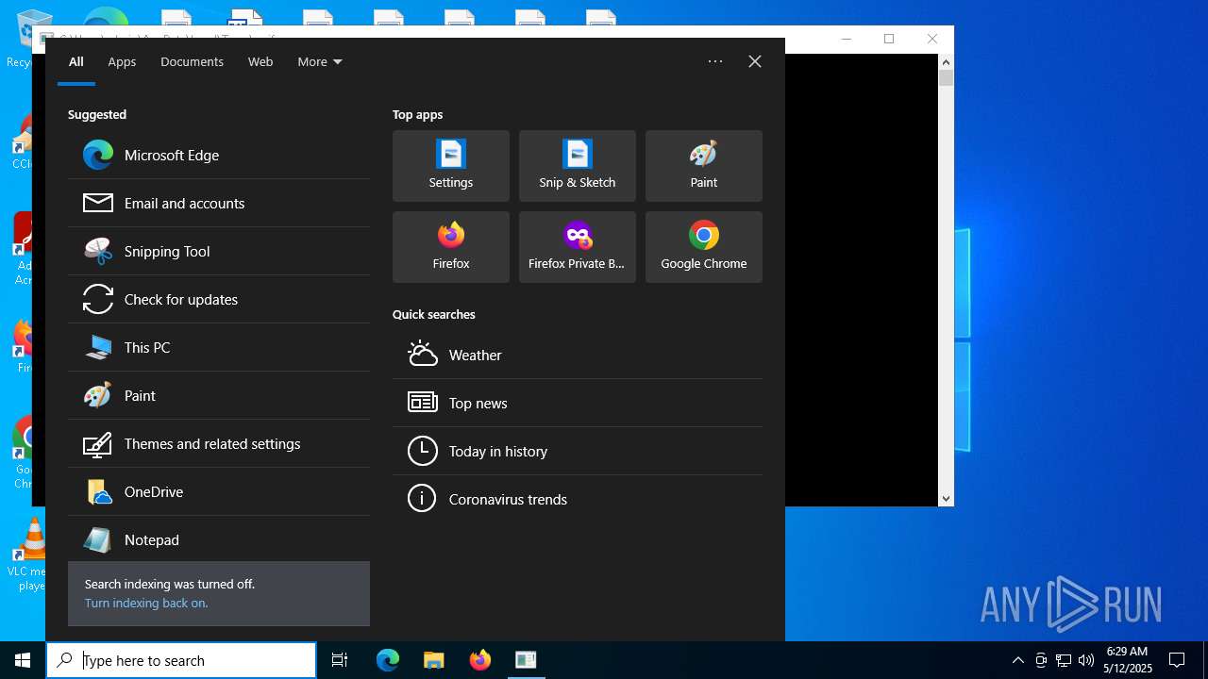
Task: Select Check for updates suggestion
Action: click(219, 299)
